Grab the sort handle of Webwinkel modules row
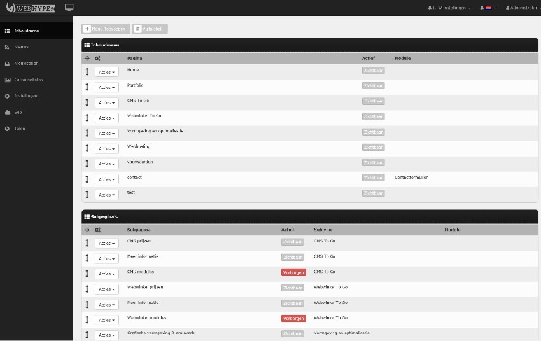541x341 pixels. [x=87, y=320]
